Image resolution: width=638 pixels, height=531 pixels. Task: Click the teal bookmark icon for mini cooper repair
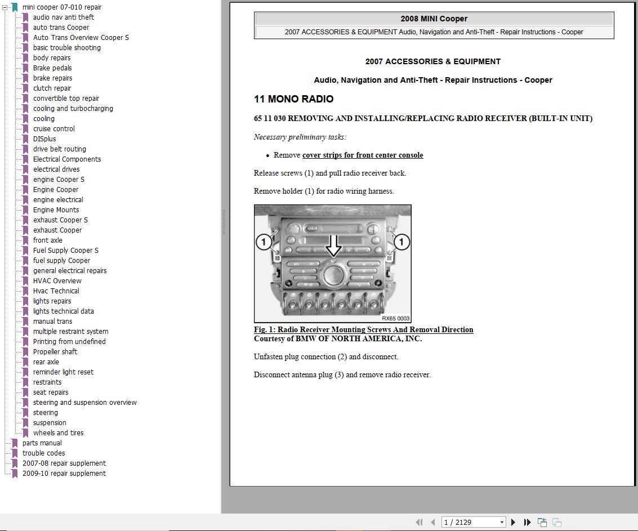(14, 7)
